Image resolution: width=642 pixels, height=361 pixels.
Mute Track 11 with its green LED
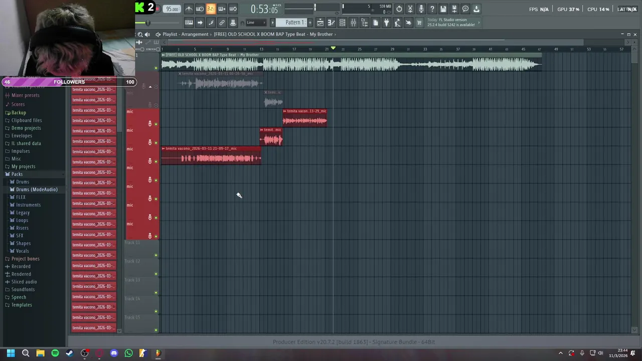(155, 255)
